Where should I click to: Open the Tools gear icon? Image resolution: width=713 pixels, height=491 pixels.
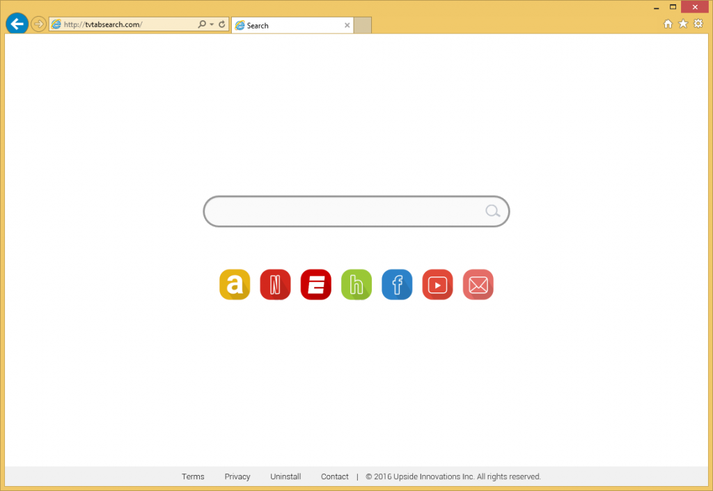pyautogui.click(x=698, y=24)
